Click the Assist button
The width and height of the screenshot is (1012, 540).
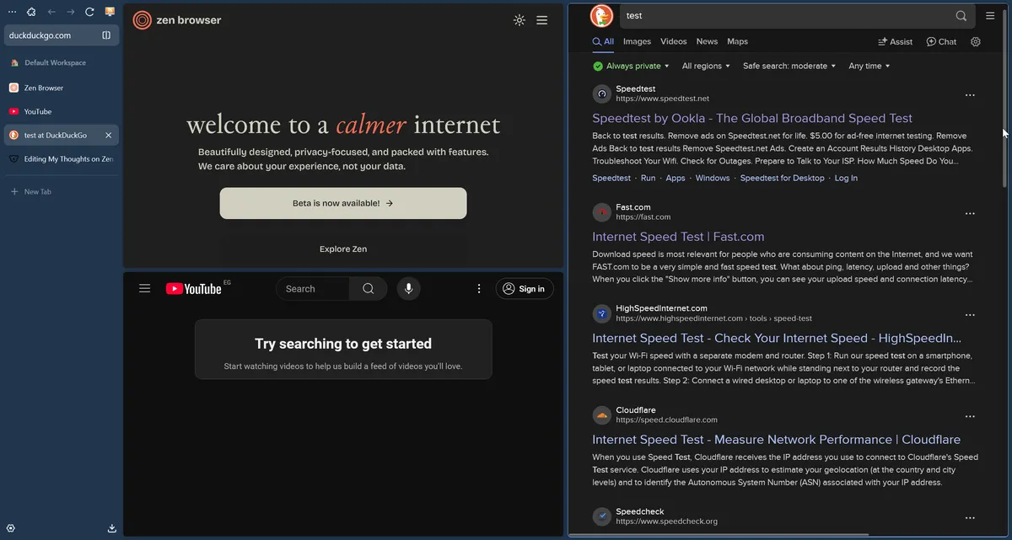895,41
